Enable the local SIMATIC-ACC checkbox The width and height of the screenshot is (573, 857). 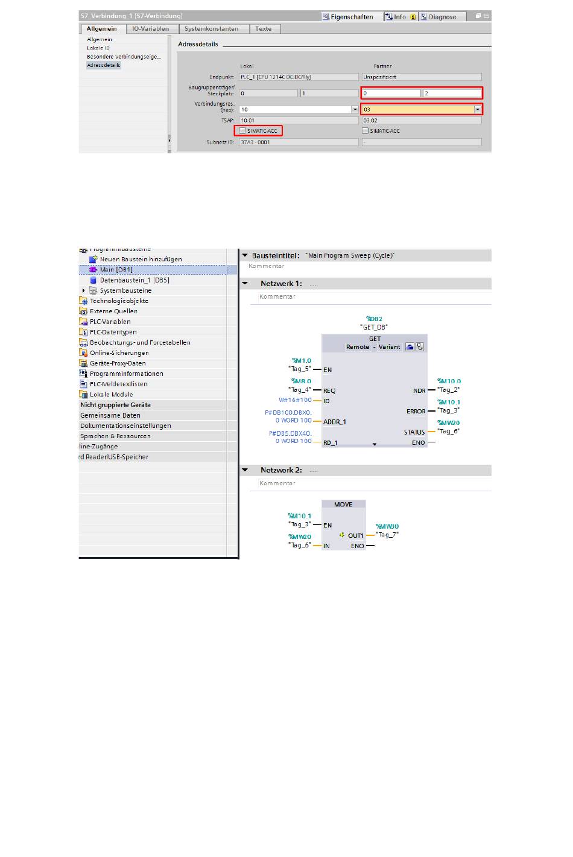pos(242,130)
